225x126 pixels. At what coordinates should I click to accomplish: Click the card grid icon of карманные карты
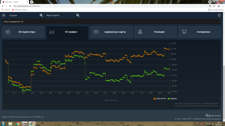(x=96, y=32)
